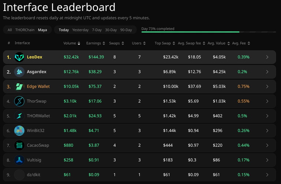Screen dimensions: 281x184
Task: Expand the Vultisig row chevron
Action: pos(267,160)
